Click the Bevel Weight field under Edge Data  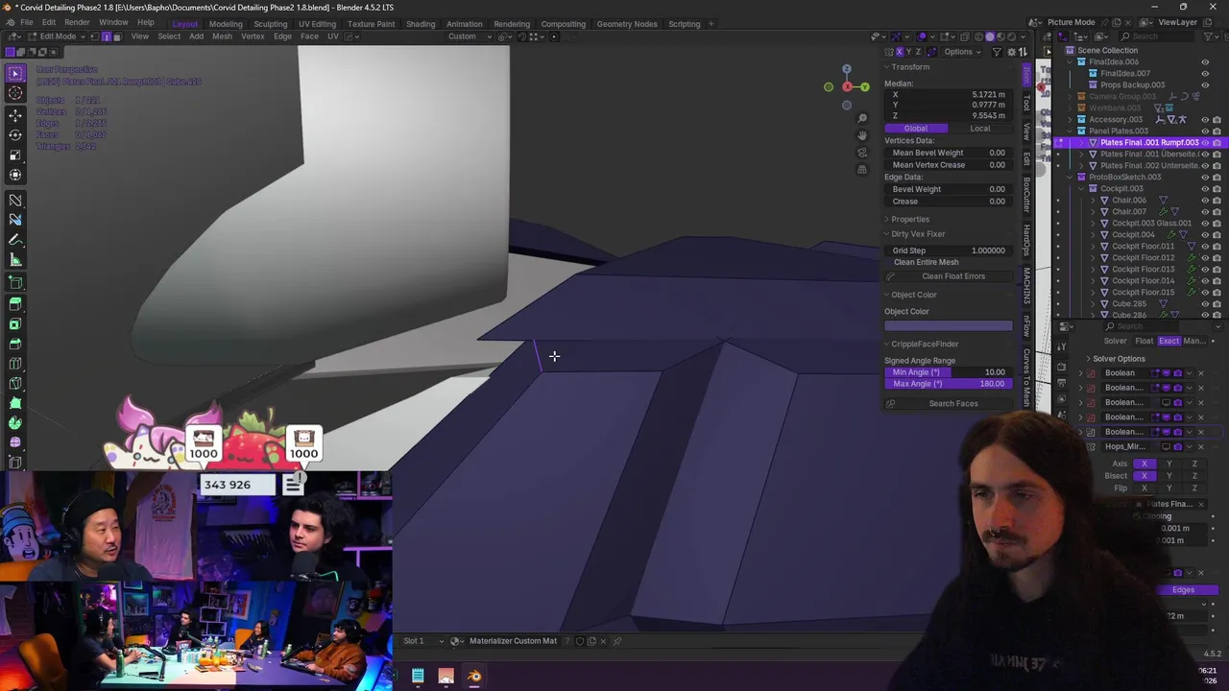[948, 189]
